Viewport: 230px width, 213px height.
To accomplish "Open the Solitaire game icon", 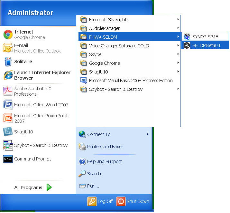I will click(8, 62).
